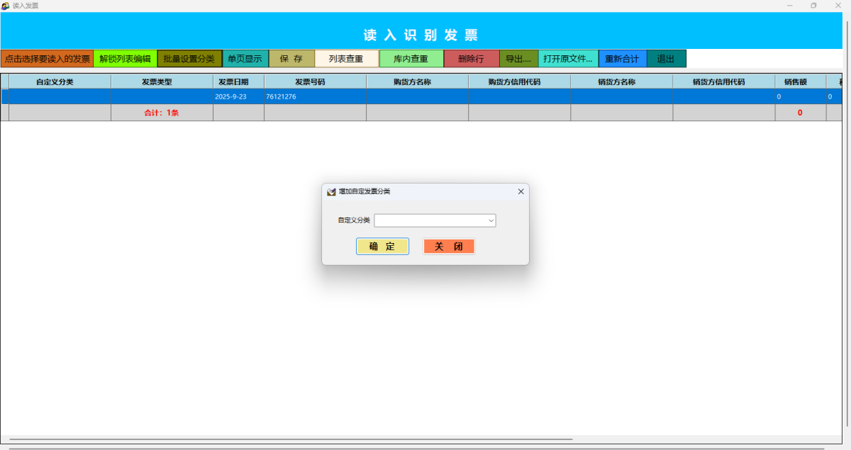This screenshot has width=851, height=450.
Task: Click the 退出 exit button
Action: pyautogui.click(x=666, y=59)
